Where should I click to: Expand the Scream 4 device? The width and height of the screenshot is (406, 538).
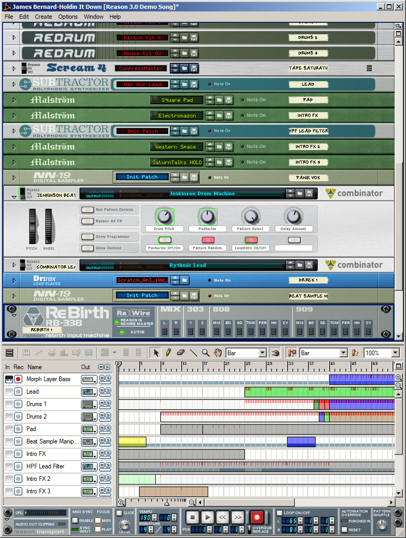(x=13, y=69)
